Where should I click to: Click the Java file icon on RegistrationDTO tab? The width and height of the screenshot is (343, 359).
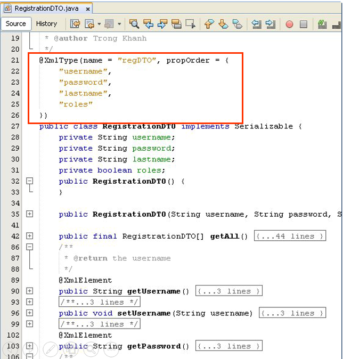point(7,9)
